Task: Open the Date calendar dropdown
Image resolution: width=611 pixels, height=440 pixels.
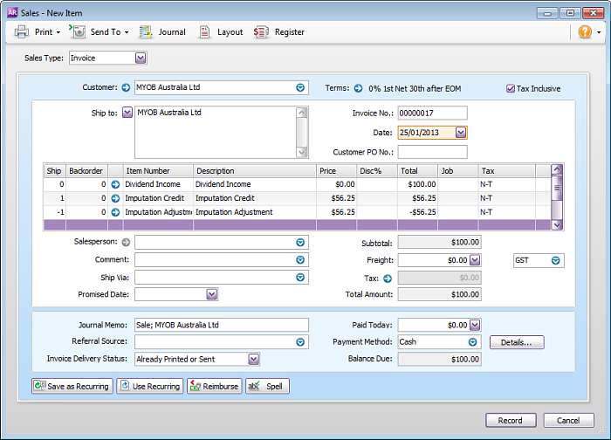Action: point(461,133)
